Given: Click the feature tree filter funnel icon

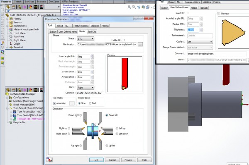Looking at the screenshot, I should 8,11.
